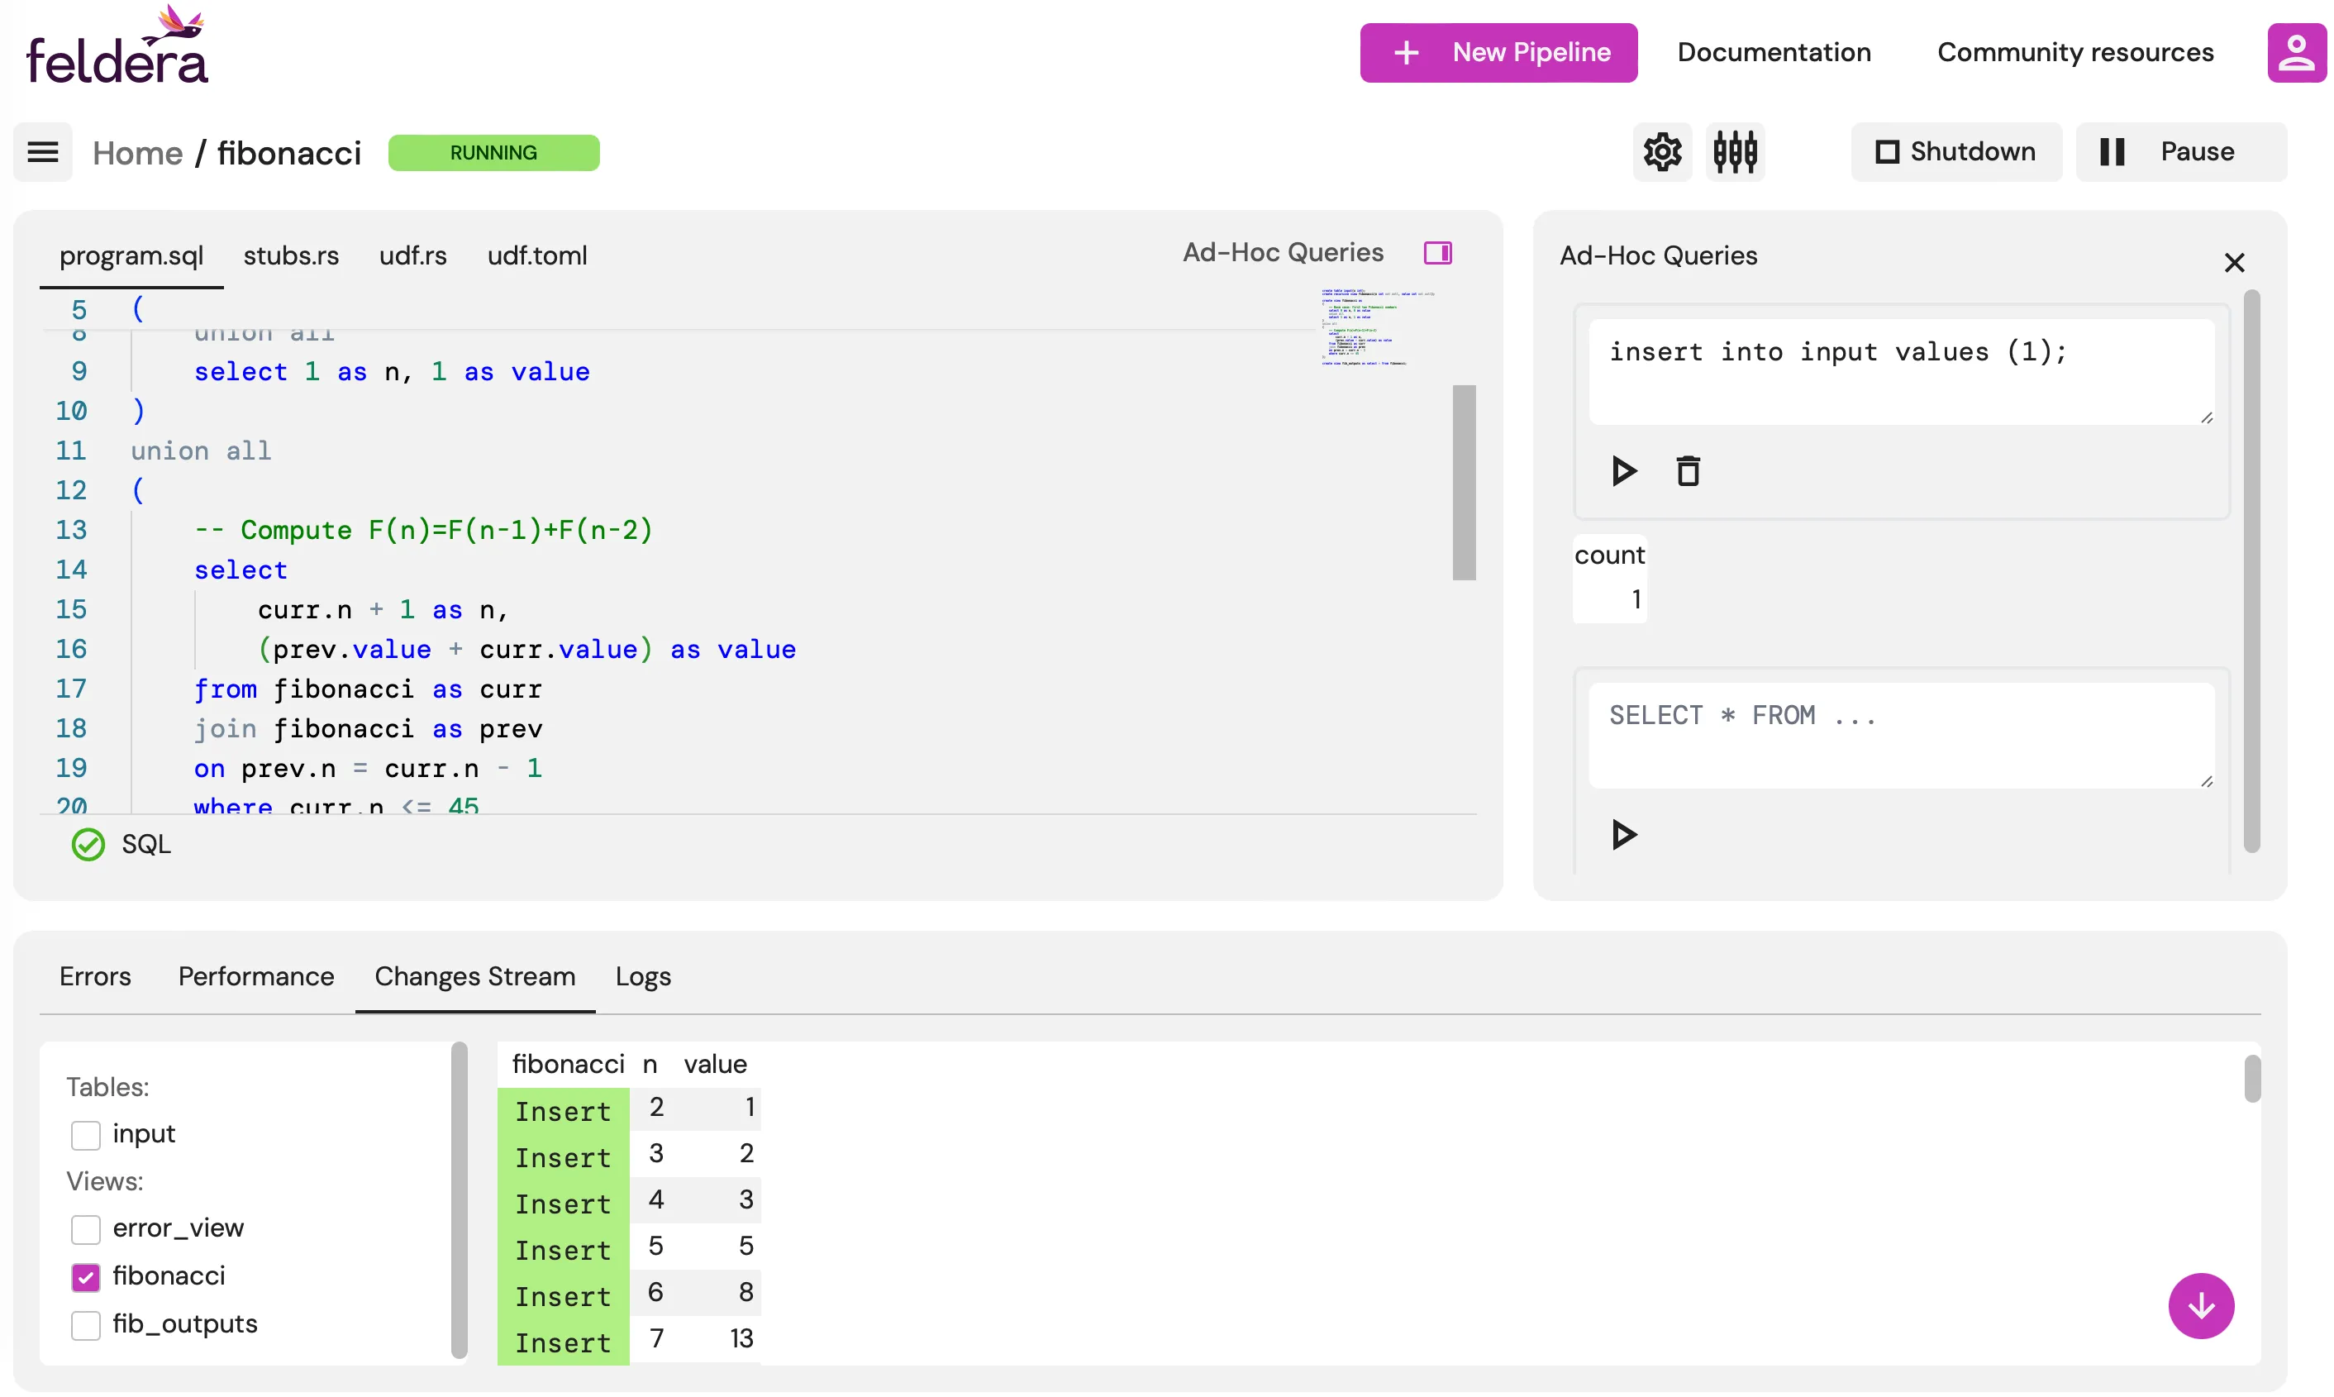This screenshot has height=1397, width=2334.
Task: Open the udf.toml tab
Action: point(537,256)
